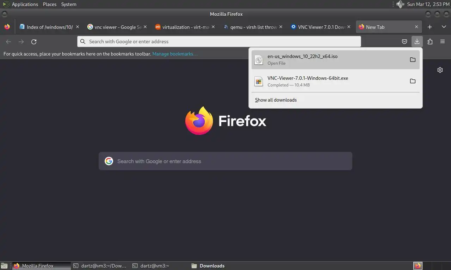Open the new tab page personalize gear
The image size is (451, 270).
(440, 70)
